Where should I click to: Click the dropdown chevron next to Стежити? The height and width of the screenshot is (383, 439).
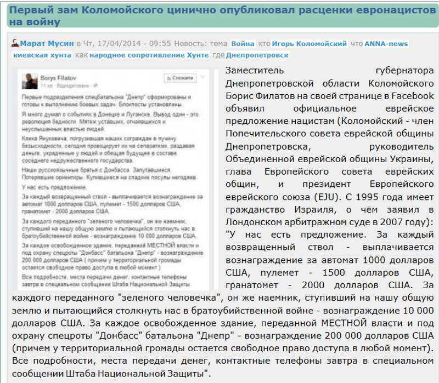[202, 77]
